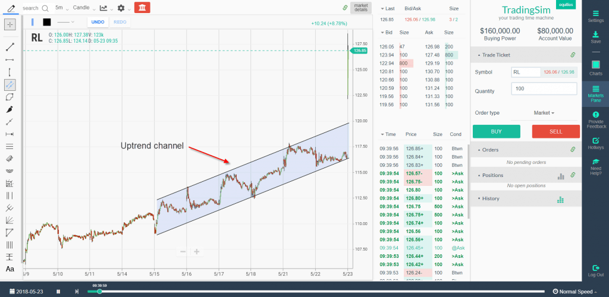The image size is (609, 297).
Task: Switch to the Markets Pane tab
Action: click(595, 93)
